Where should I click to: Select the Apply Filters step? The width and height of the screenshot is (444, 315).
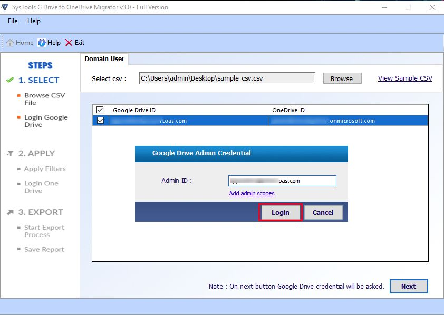[45, 169]
